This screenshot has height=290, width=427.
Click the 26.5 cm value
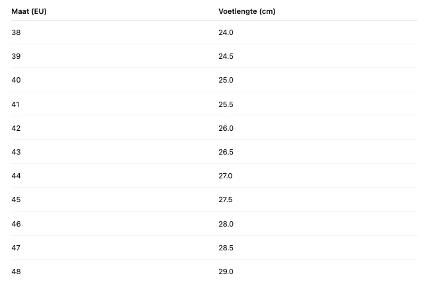tap(226, 152)
